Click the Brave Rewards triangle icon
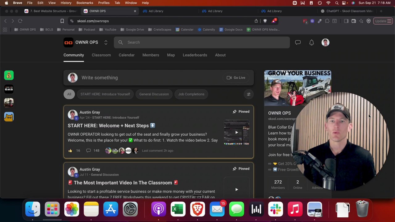The image size is (395, 222). (x=274, y=21)
